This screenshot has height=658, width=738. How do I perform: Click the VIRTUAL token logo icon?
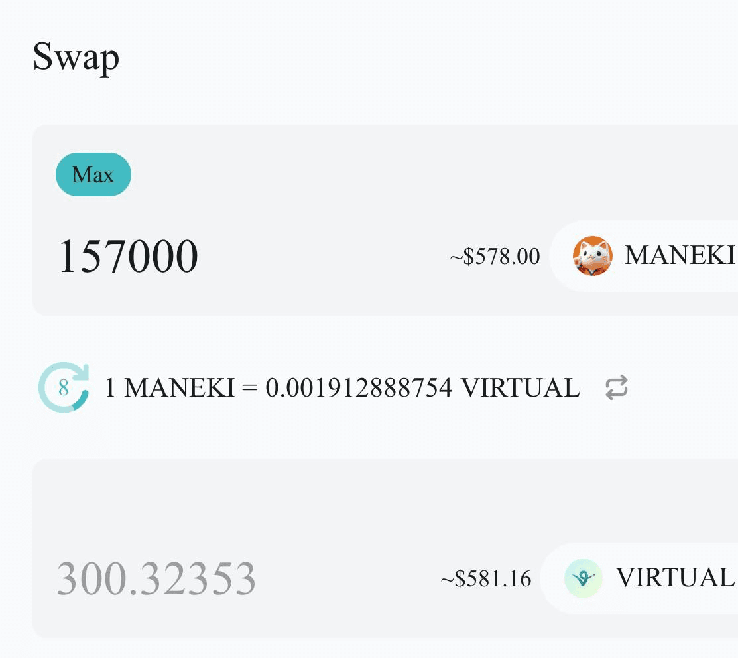584,578
